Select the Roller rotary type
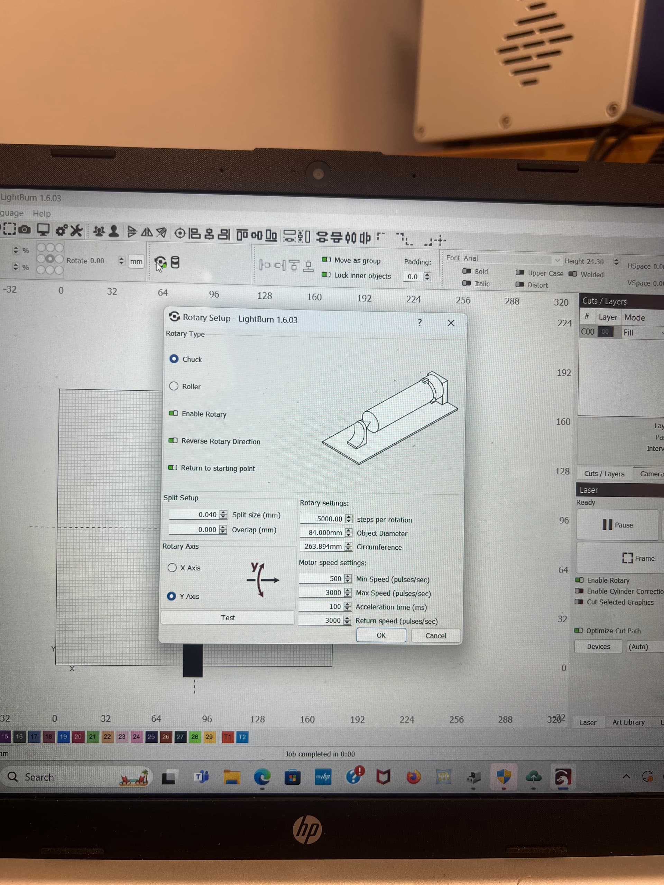Viewport: 664px width, 885px height. (x=174, y=386)
